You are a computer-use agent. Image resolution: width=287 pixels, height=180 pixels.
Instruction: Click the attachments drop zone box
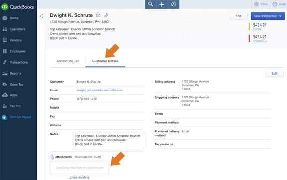click(x=79, y=168)
